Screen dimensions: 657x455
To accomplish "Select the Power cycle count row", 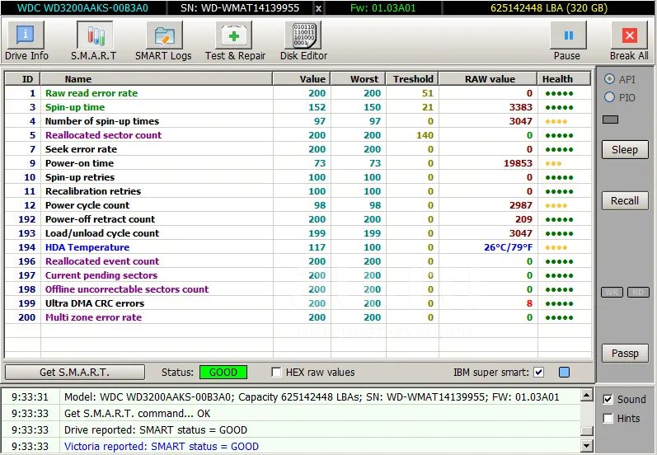I will click(x=298, y=205).
